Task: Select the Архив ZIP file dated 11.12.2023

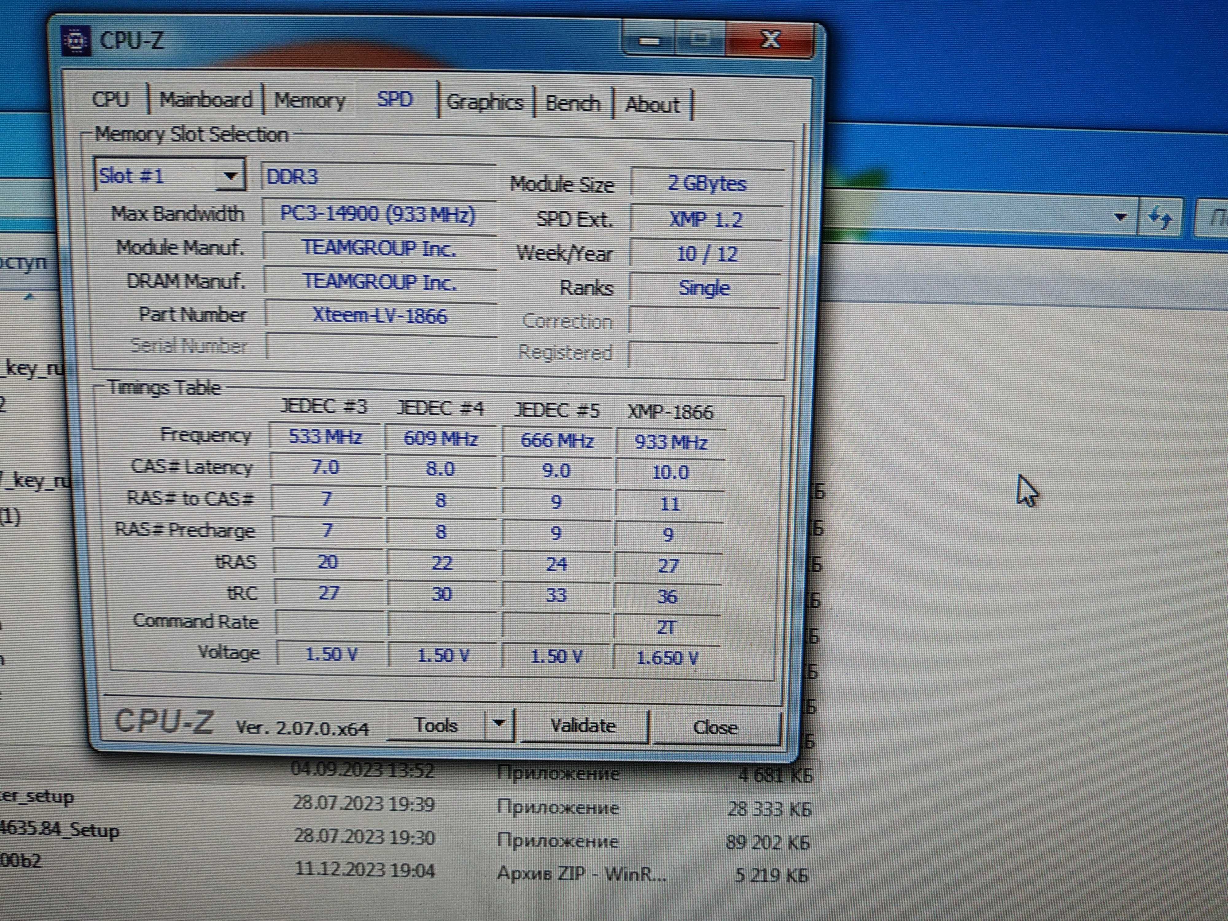Action: (581, 874)
